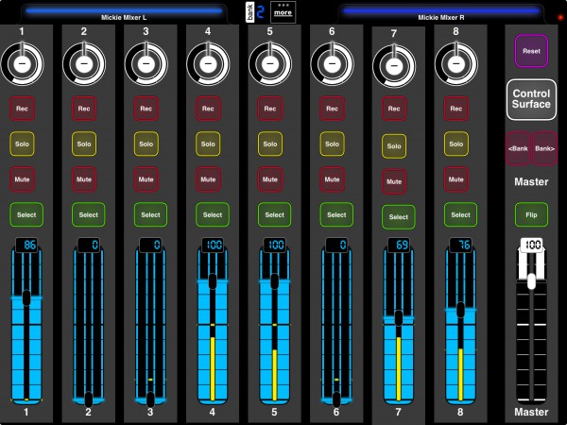The width and height of the screenshot is (567, 425).
Task: Click the Master fader handle
Action: point(531,281)
